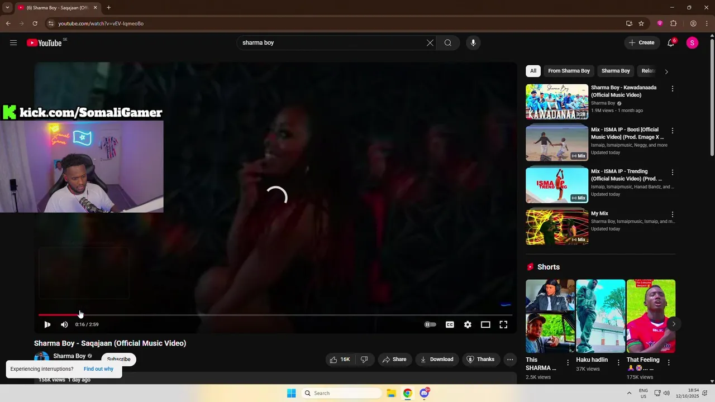This screenshot has width=715, height=402.
Task: Click the search magnifier button
Action: click(448, 42)
